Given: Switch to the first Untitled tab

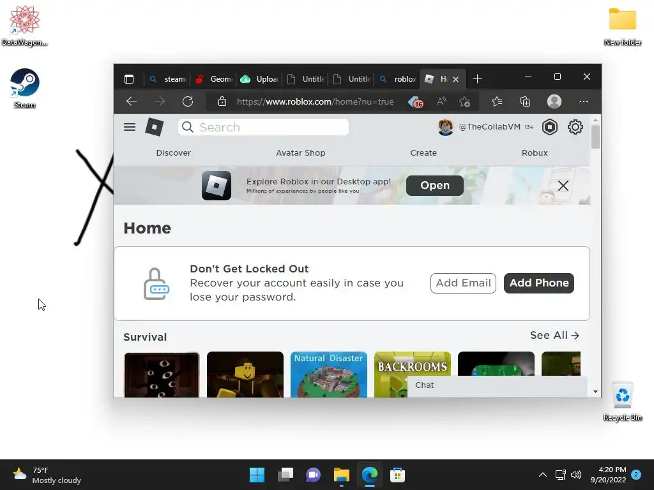Looking at the screenshot, I should tap(305, 78).
